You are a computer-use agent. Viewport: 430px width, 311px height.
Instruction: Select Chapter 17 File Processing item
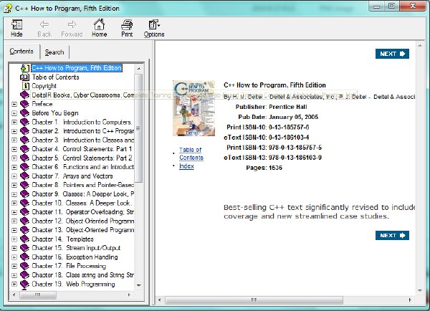(x=69, y=266)
